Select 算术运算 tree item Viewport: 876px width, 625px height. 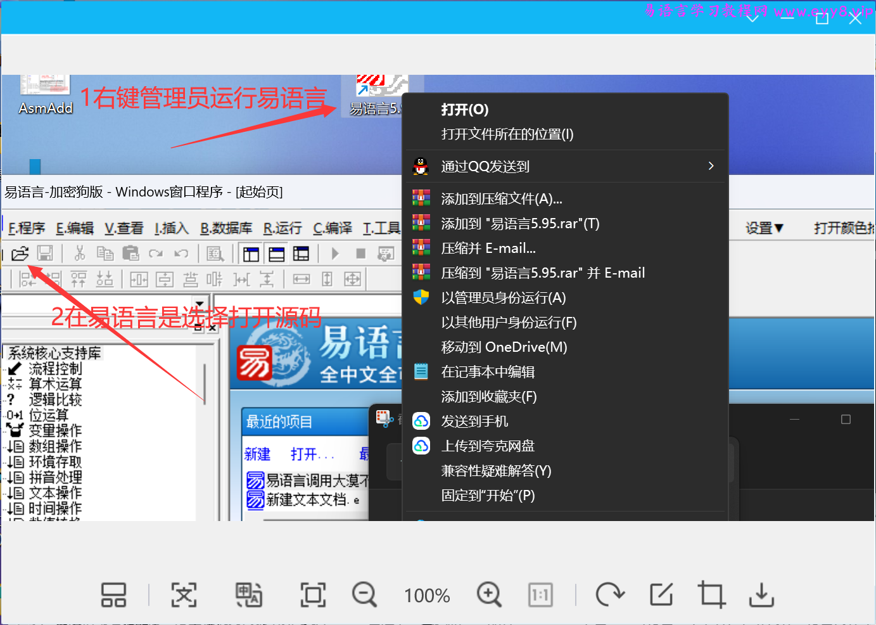coord(55,384)
